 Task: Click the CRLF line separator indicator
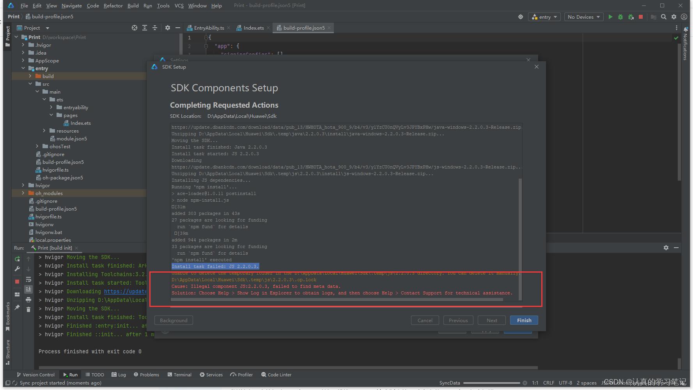click(x=548, y=383)
